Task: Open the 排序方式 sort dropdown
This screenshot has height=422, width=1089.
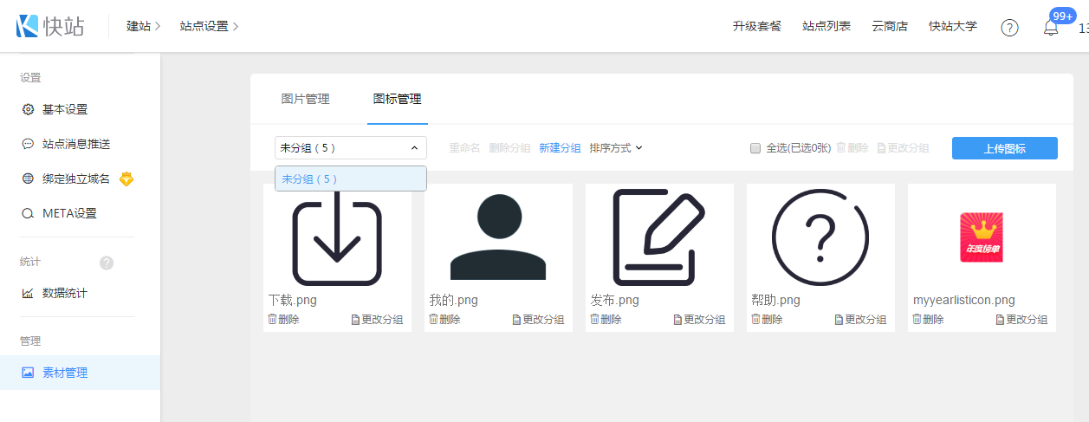Action: point(615,148)
